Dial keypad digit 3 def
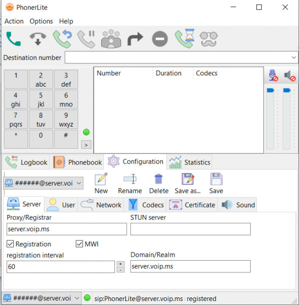Screen dimensions: 299x305 (x=66, y=79)
